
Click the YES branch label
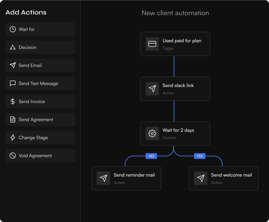click(x=200, y=156)
